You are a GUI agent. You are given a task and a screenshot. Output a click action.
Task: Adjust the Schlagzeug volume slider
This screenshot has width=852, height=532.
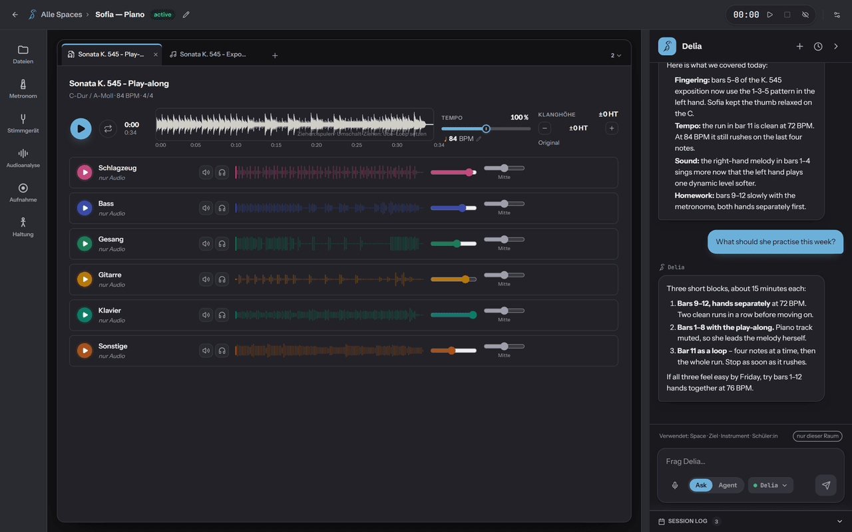point(453,172)
